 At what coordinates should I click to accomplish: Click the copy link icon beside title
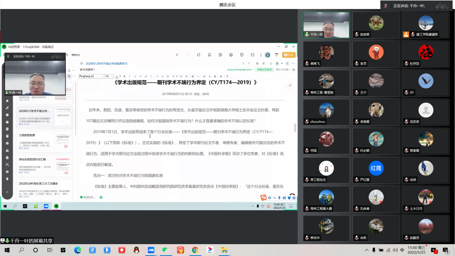(x=290, y=85)
